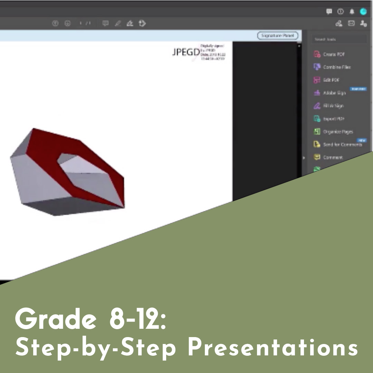Click the speech bubble comment icon in the toolbar

pos(106,23)
